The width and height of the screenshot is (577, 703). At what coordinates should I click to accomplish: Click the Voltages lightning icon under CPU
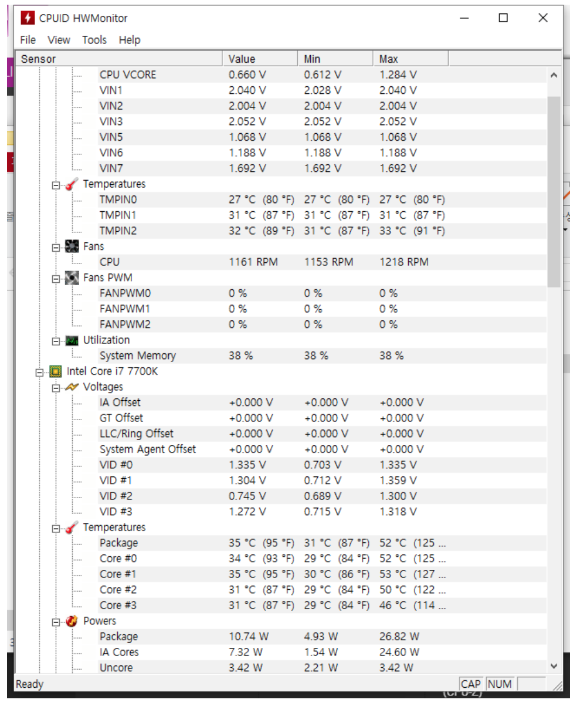tap(72, 387)
